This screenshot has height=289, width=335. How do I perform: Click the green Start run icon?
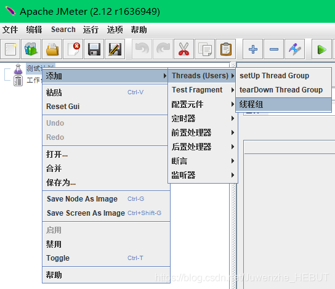(321, 49)
